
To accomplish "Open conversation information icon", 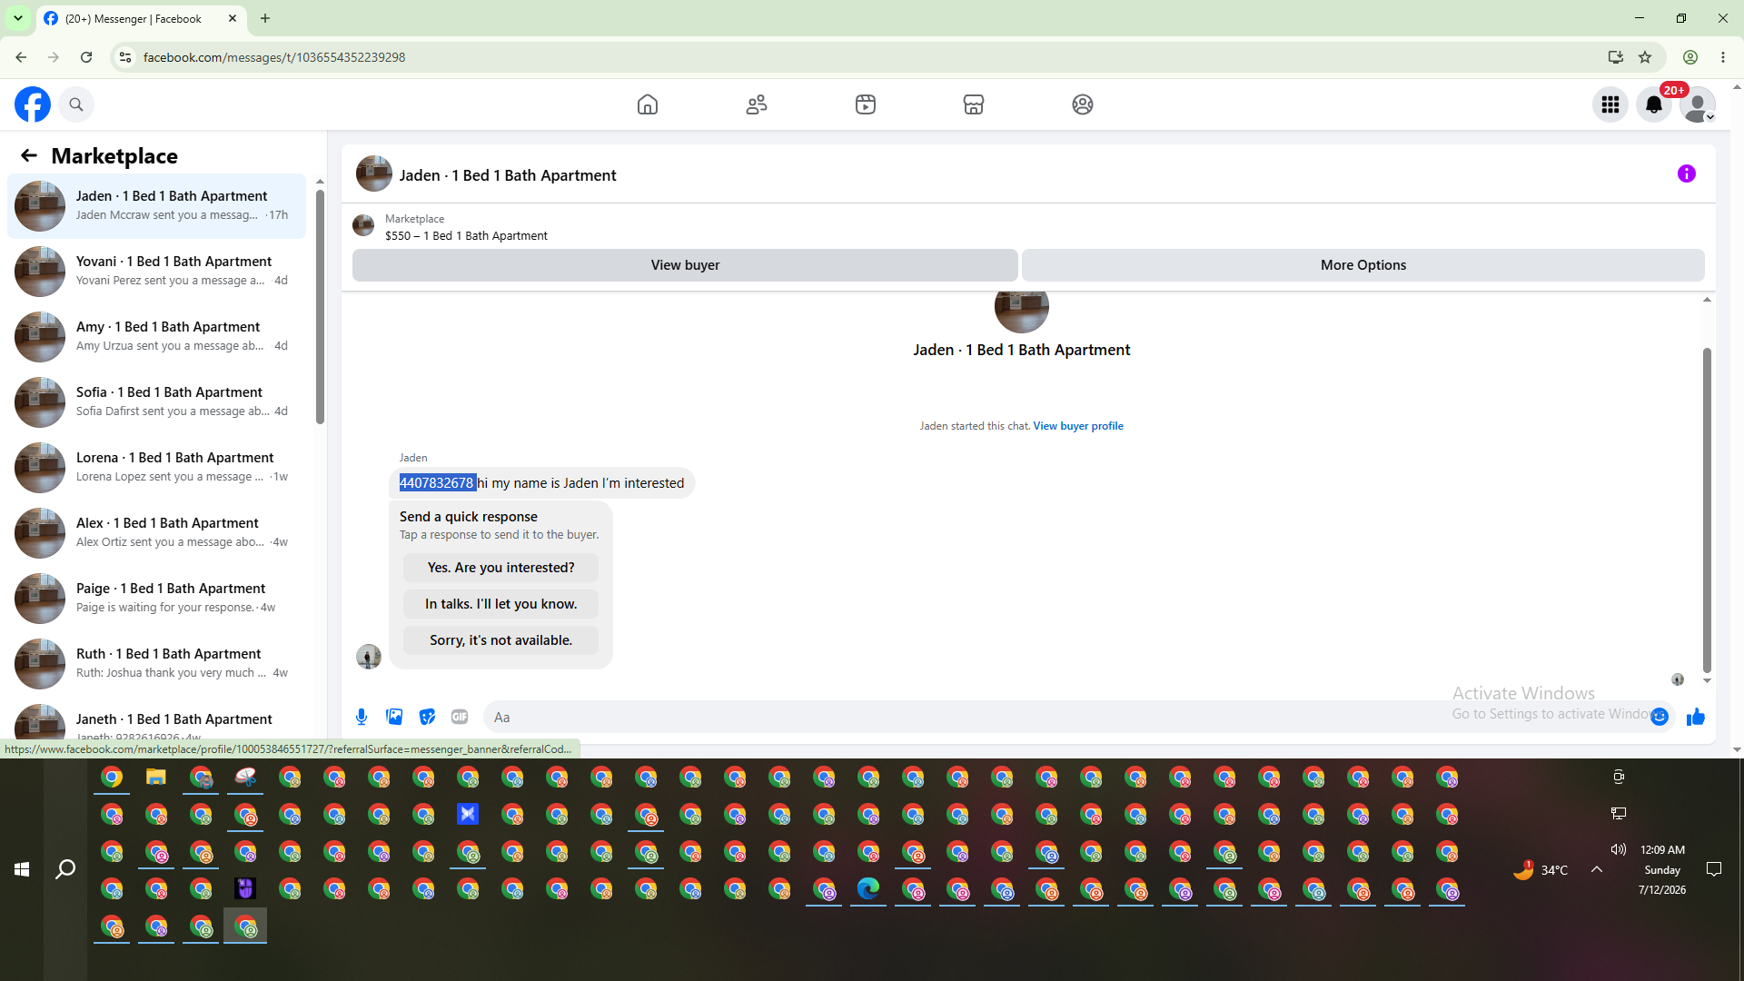I will 1687,173.
